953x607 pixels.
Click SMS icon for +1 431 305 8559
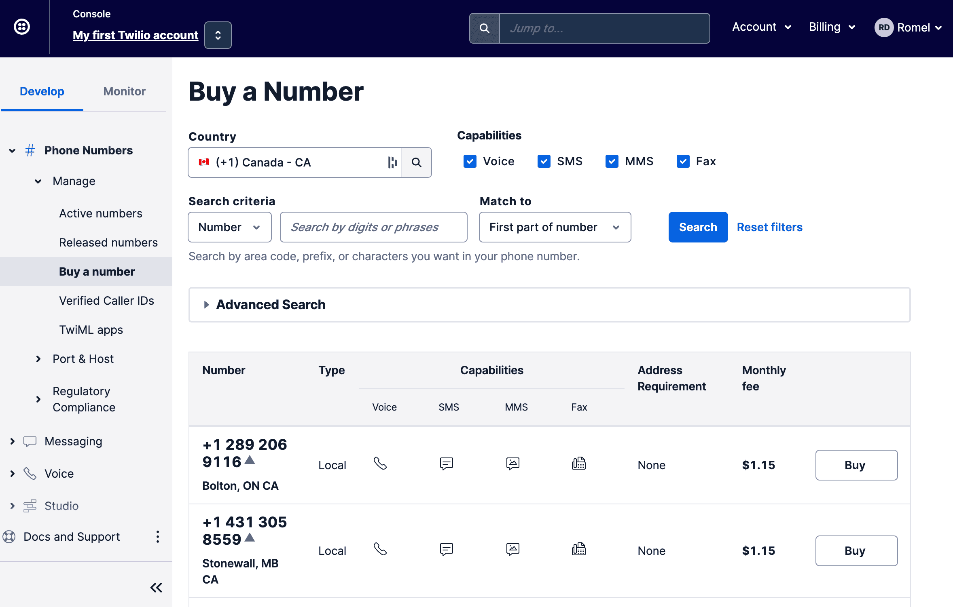tap(447, 549)
